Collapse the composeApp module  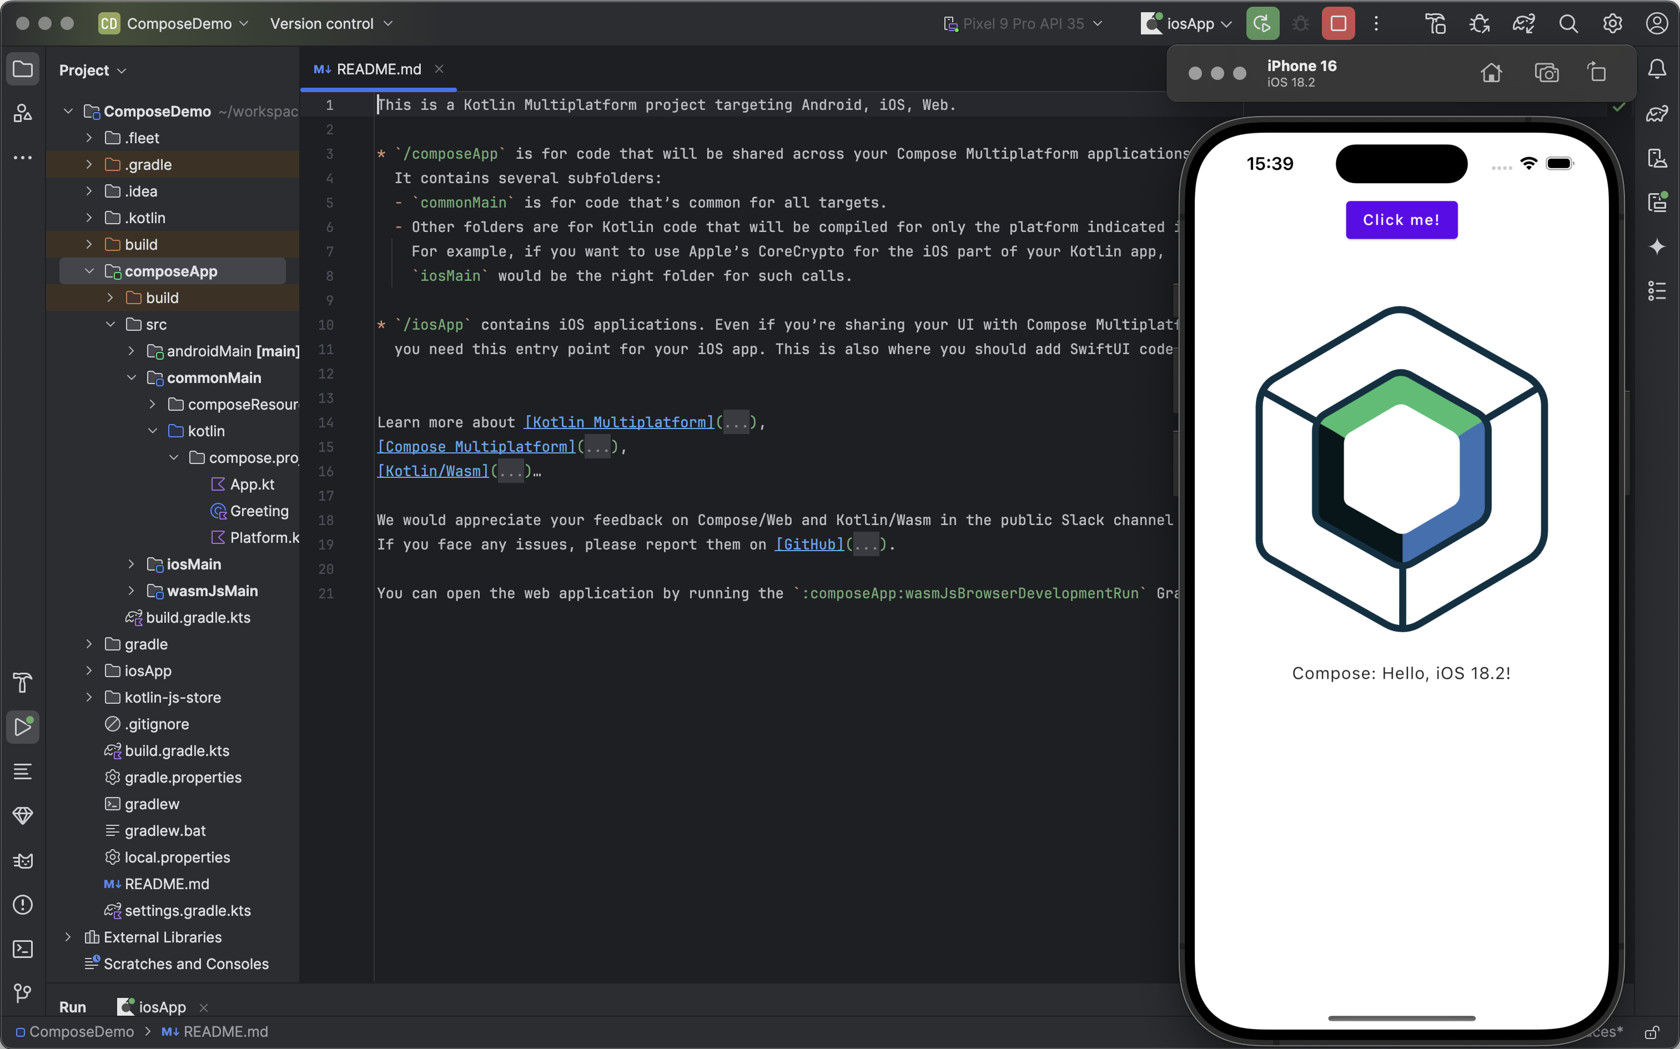(89, 271)
